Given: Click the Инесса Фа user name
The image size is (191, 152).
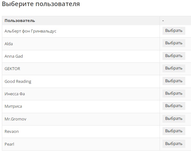Looking at the screenshot, I should coord(15,94).
